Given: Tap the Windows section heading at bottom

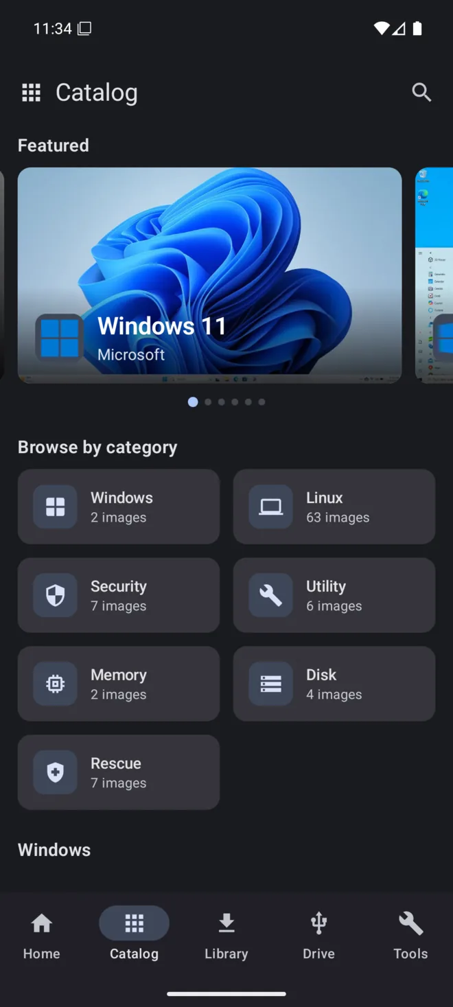Looking at the screenshot, I should pyautogui.click(x=54, y=850).
